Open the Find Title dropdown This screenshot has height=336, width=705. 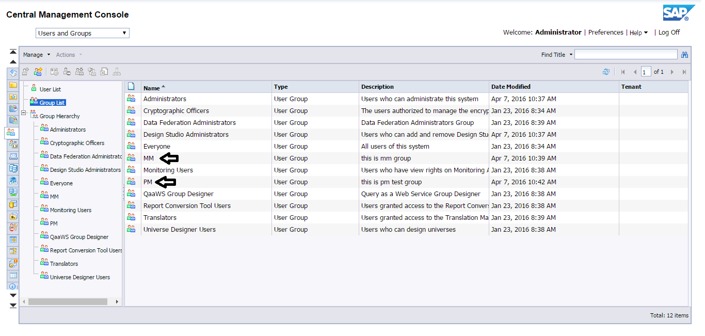(x=557, y=55)
